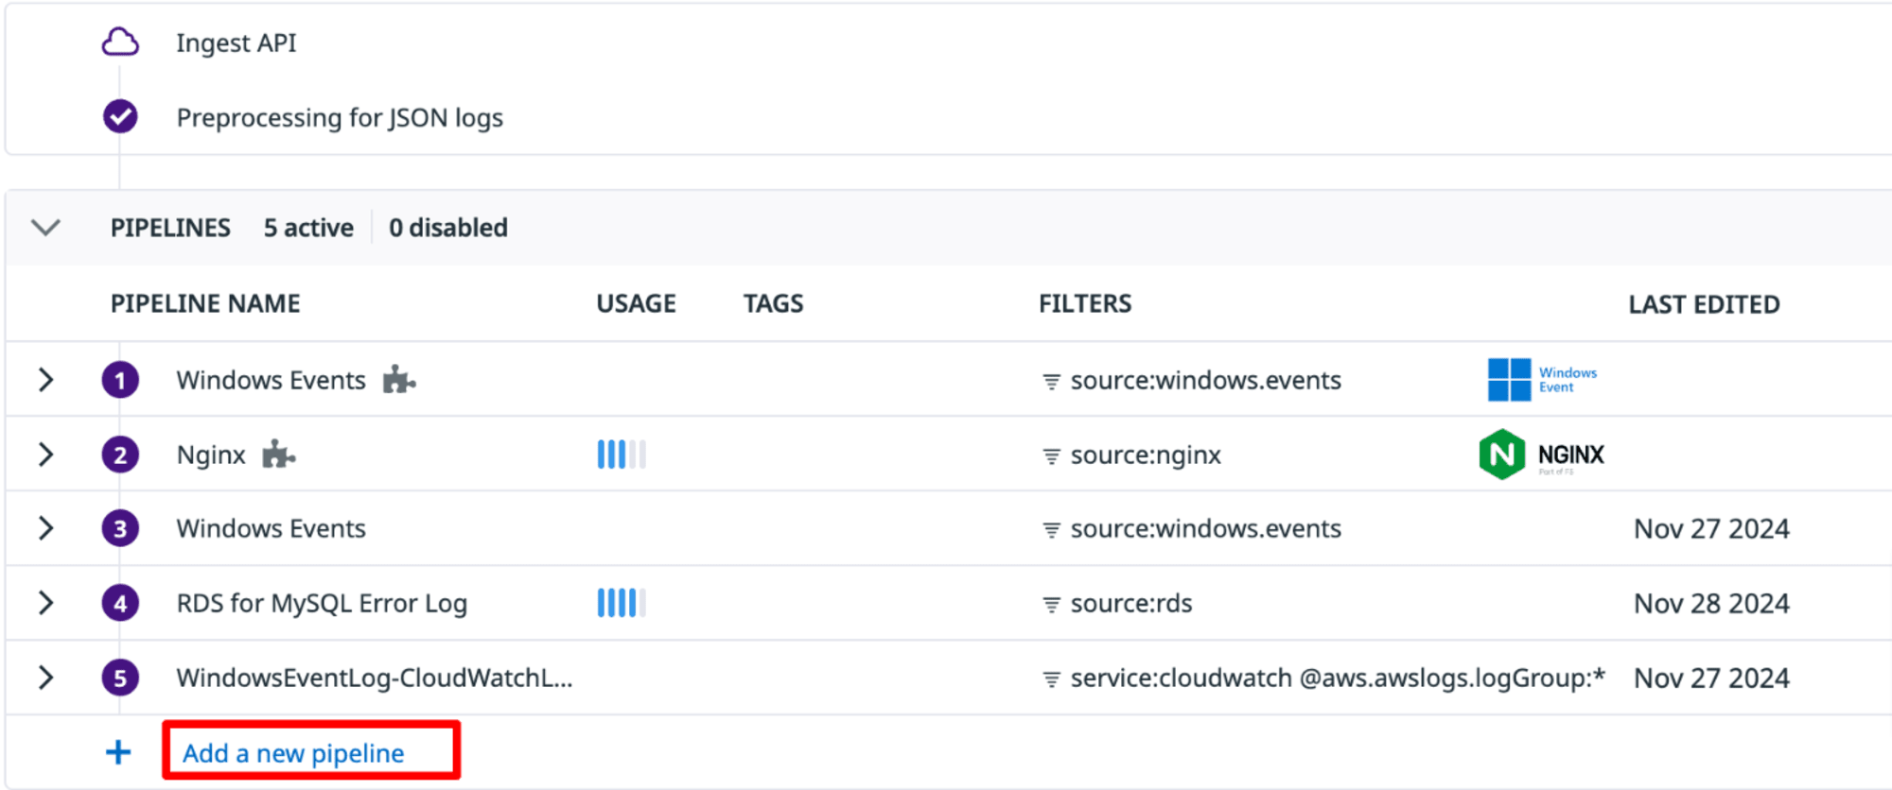Click the integration puzzle icon beside Nginx
This screenshot has width=1892, height=790.
[x=279, y=455]
